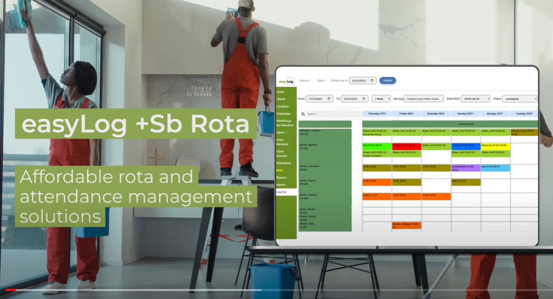This screenshot has height=299, width=553.
Task: Open the Wk Grp work group selector
Action: (424, 99)
